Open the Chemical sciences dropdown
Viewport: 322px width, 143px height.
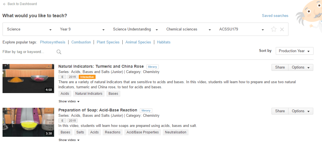tap(188, 29)
